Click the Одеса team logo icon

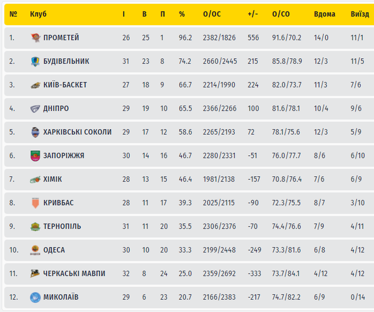[35, 250]
